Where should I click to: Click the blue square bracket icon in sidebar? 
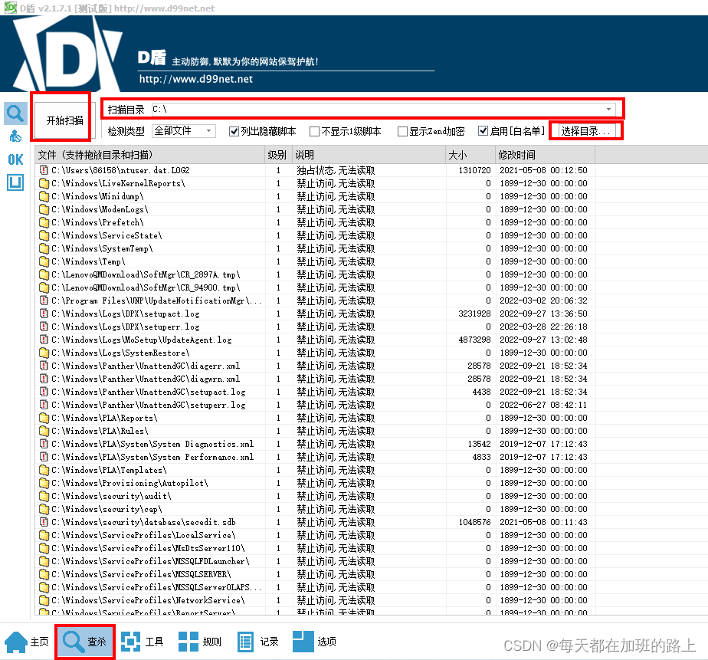[x=15, y=182]
